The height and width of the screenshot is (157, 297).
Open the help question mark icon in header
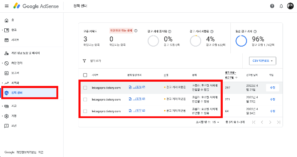[272, 6]
